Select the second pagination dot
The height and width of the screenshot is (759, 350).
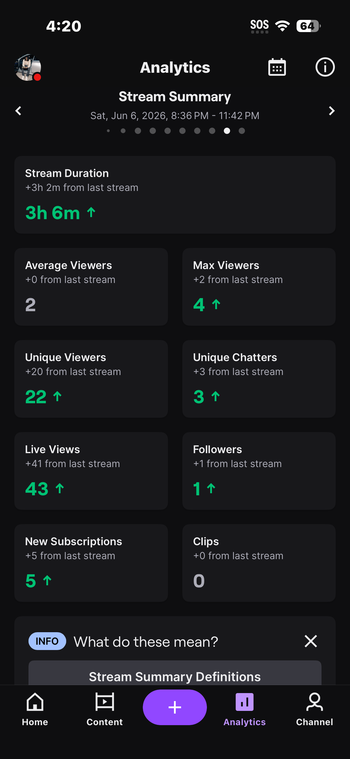pos(123,131)
